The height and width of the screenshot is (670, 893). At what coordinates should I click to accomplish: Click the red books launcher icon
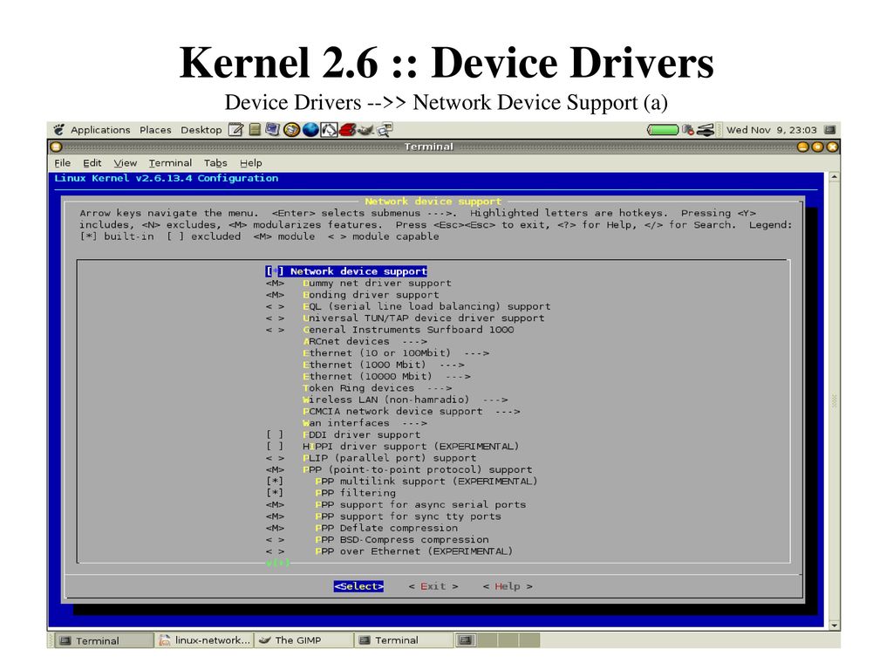(x=347, y=130)
